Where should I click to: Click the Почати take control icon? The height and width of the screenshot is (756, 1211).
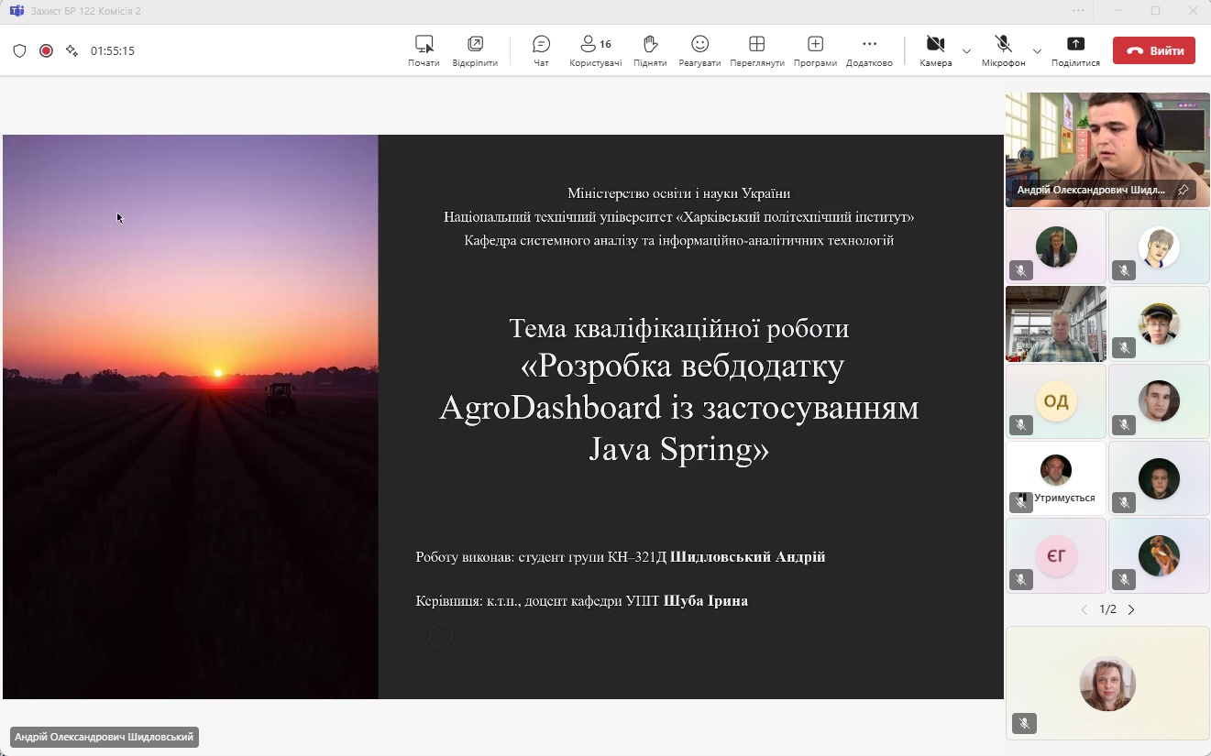pyautogui.click(x=424, y=50)
